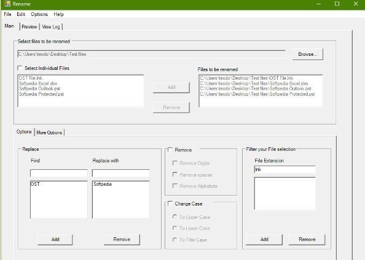Click Add button in Replace section
This screenshot has height=260, width=365.
coord(55,239)
